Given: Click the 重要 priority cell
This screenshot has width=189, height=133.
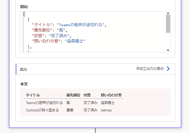Looking at the screenshot, I should 70,110.
